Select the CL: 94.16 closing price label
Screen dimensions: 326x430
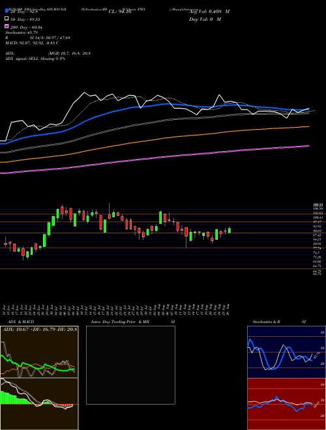pyautogui.click(x=120, y=12)
